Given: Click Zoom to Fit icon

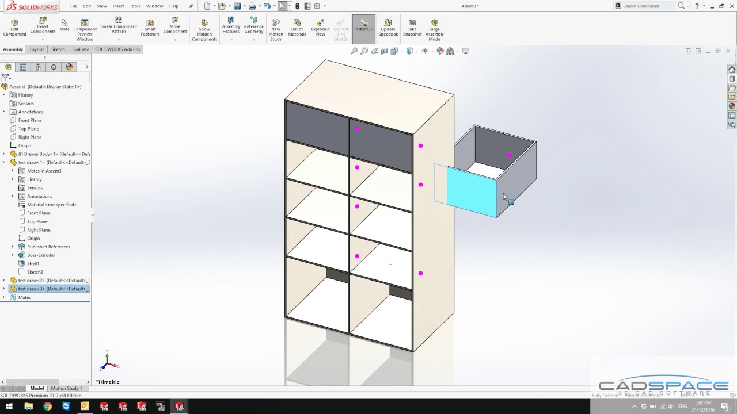Looking at the screenshot, I should (355, 51).
